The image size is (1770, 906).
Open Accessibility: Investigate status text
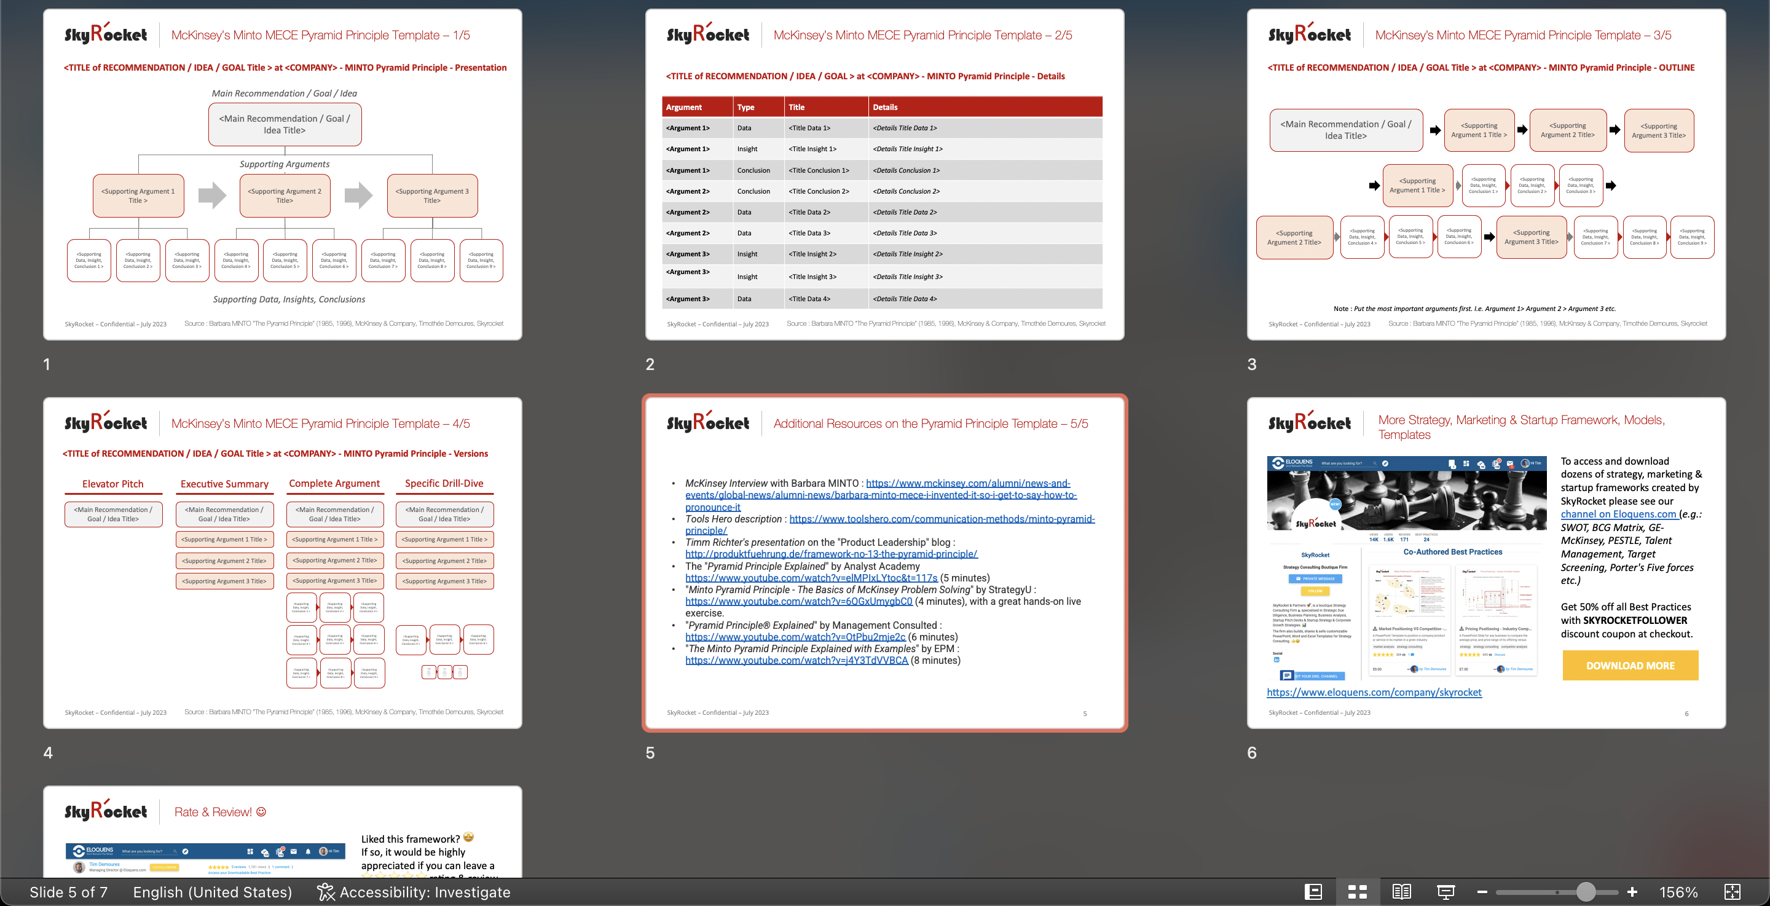(x=425, y=892)
